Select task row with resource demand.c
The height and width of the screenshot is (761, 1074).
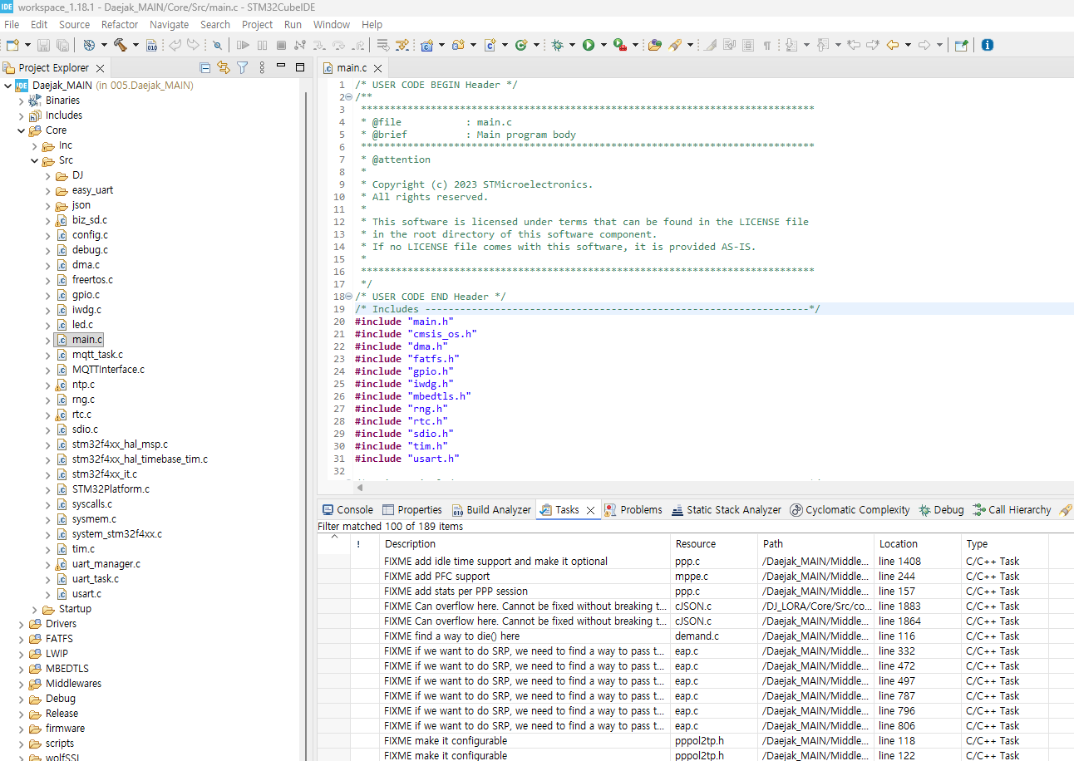(x=695, y=636)
